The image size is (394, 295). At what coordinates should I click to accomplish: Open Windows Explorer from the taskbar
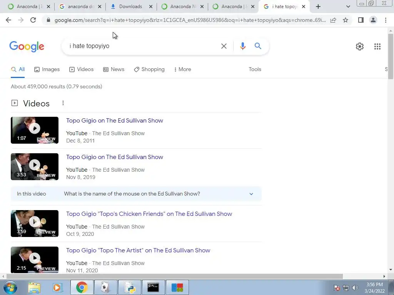34,287
